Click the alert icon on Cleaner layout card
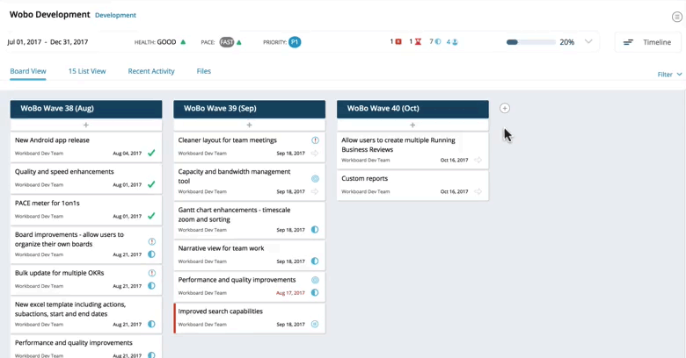 (x=315, y=140)
